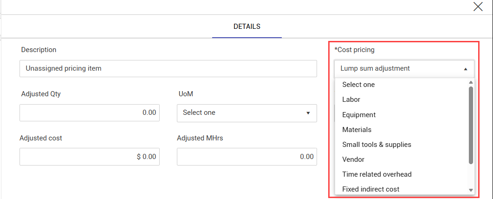Click the Adjusted Qty input field
The width and height of the screenshot is (493, 199).
tap(90, 113)
